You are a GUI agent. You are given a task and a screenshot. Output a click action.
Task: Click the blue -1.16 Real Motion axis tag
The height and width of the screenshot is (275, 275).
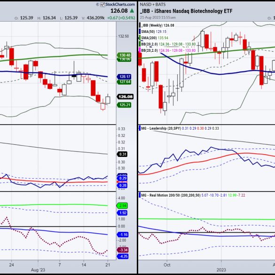[x=123, y=235]
